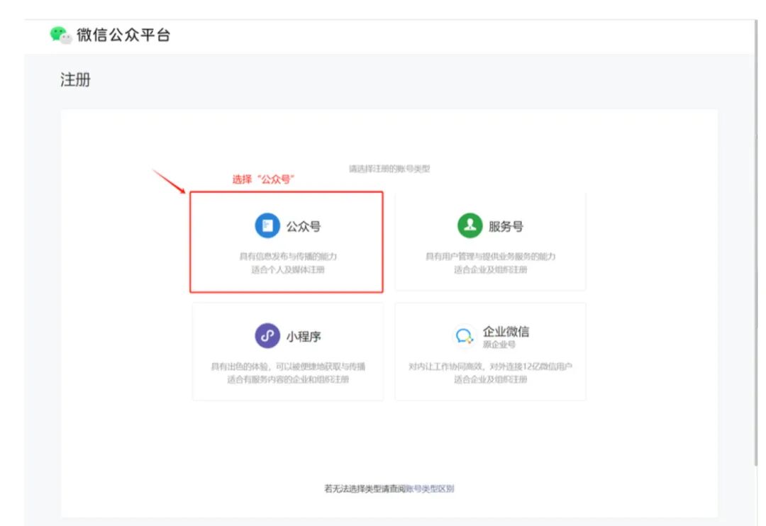Open the 账号类型区别 link
This screenshot has height=526, width=766.
pyautogui.click(x=430, y=488)
